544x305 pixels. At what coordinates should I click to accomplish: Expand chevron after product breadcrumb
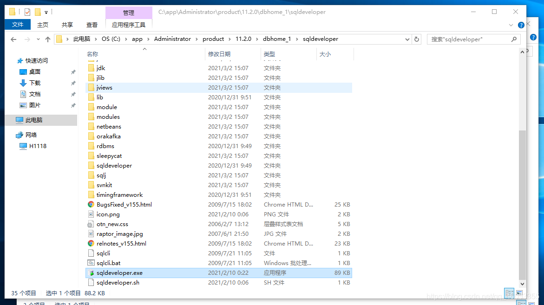[x=229, y=39]
